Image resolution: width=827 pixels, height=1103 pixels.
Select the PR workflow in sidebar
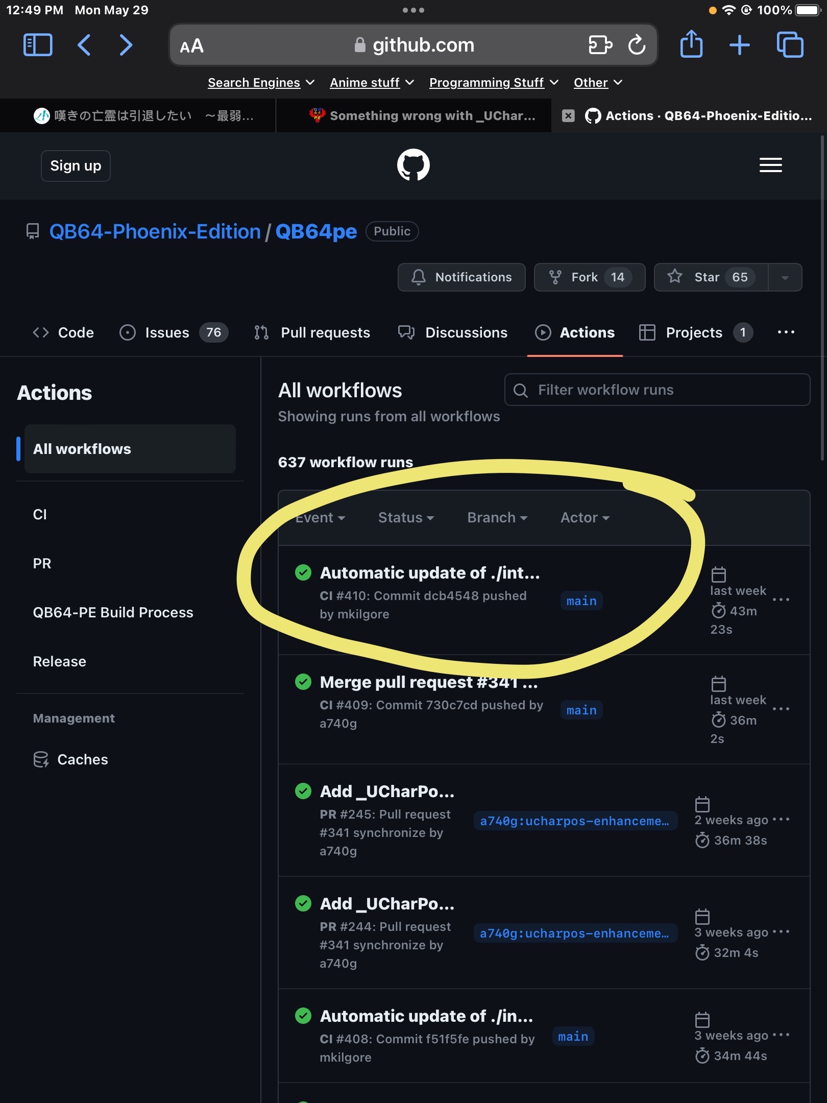(x=42, y=563)
